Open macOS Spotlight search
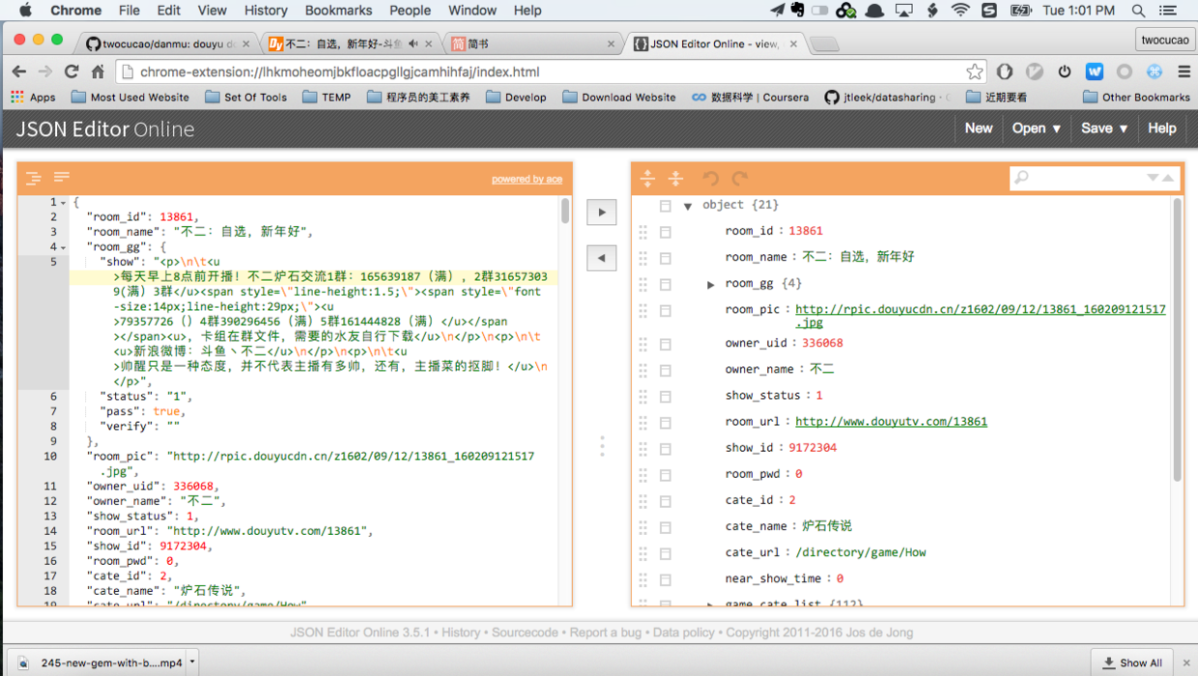The height and width of the screenshot is (676, 1198). 1139,11
